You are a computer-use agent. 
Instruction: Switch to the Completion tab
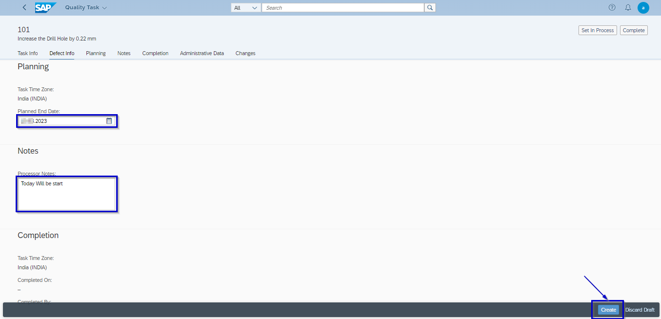tap(155, 53)
